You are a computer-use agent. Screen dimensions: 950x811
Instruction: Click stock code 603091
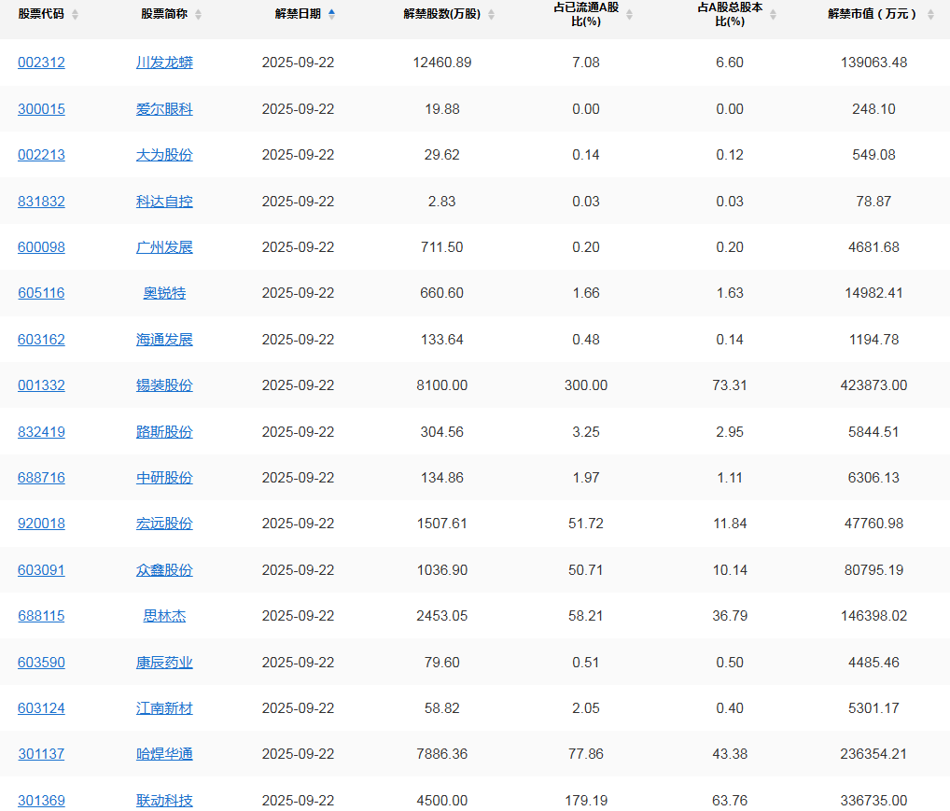pyautogui.click(x=41, y=570)
